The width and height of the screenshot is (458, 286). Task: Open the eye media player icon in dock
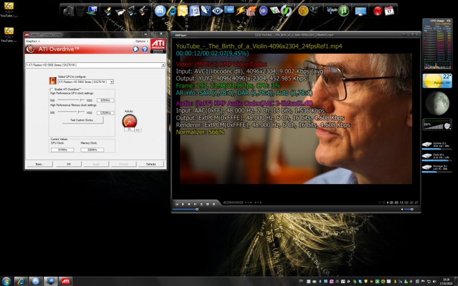click(x=218, y=11)
